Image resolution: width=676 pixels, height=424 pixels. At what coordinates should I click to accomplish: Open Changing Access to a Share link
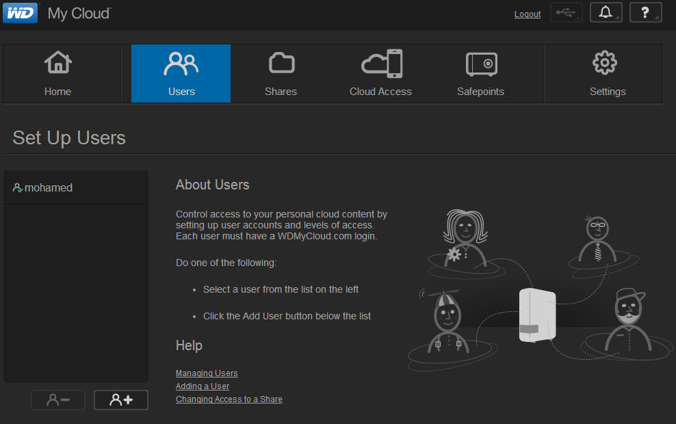click(229, 399)
